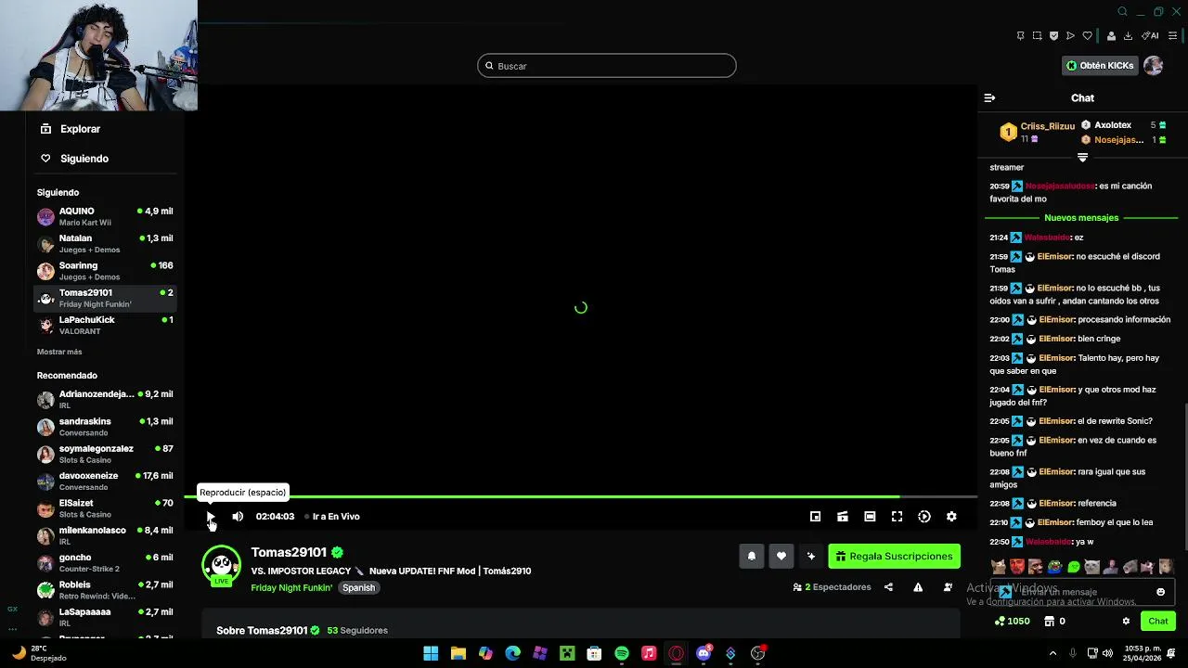This screenshot has height=668, width=1188.
Task: Click the browser search magnifier icon
Action: (x=1122, y=12)
